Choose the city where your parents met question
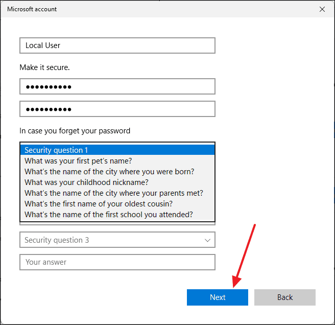 coord(117,193)
